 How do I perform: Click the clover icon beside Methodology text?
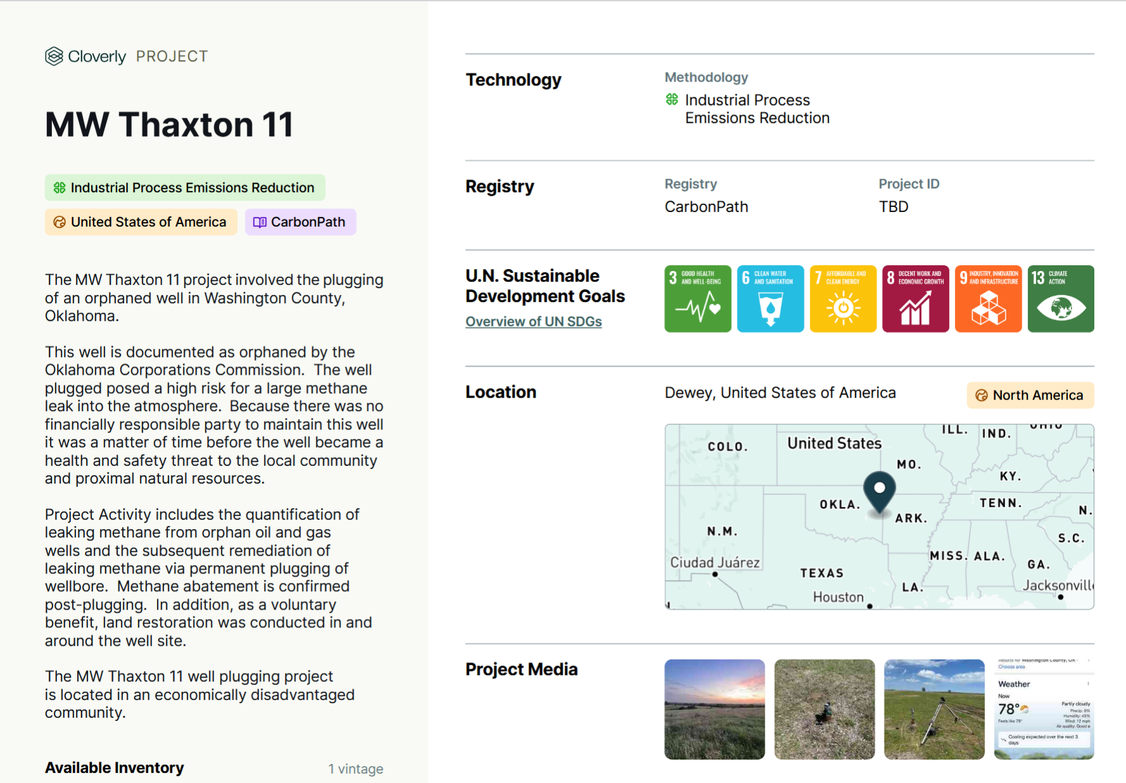tap(672, 99)
